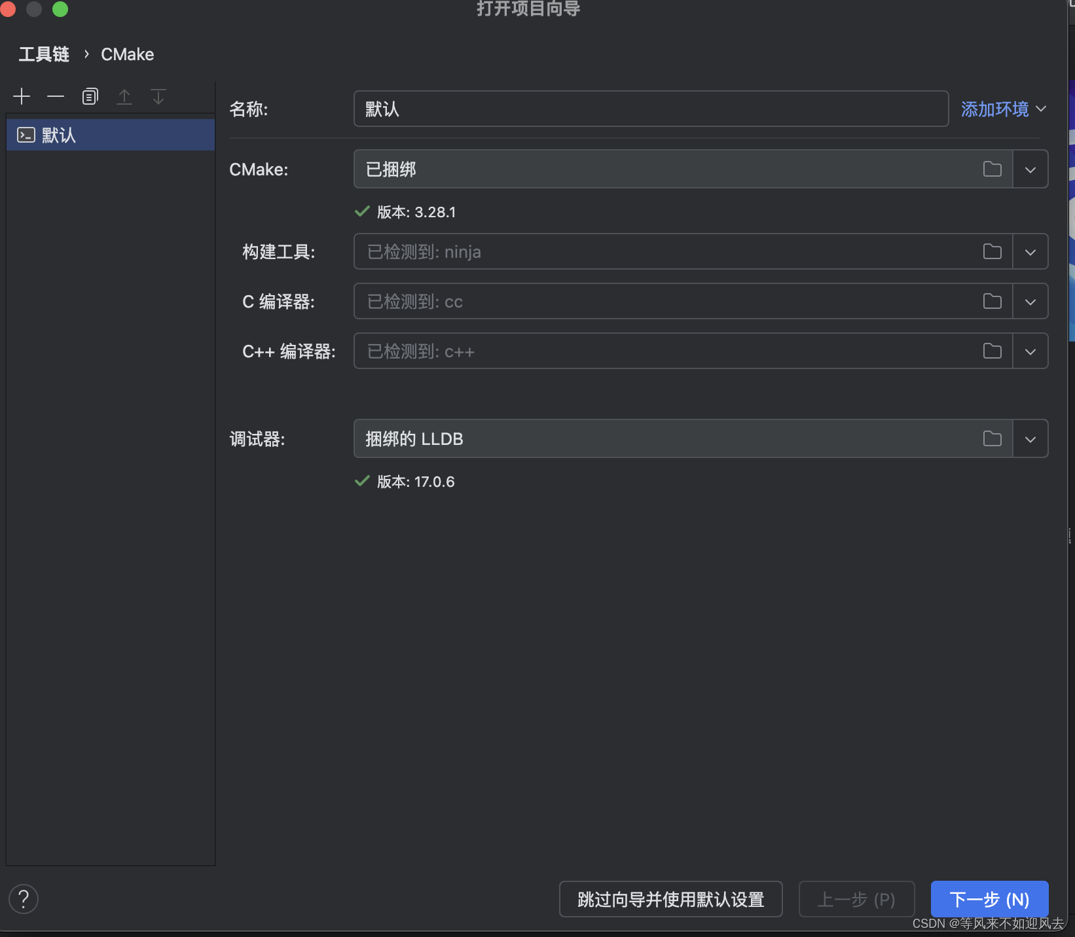The width and height of the screenshot is (1075, 937).
Task: Select the 默认 toolchain in the list
Action: (x=111, y=135)
